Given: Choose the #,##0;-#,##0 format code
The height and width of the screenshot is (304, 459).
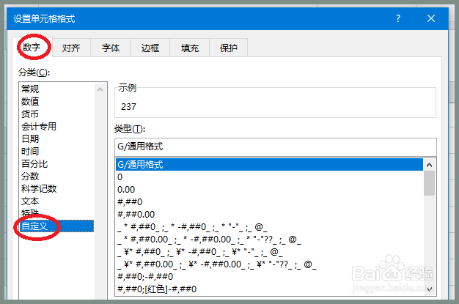Looking at the screenshot, I should 269,276.
